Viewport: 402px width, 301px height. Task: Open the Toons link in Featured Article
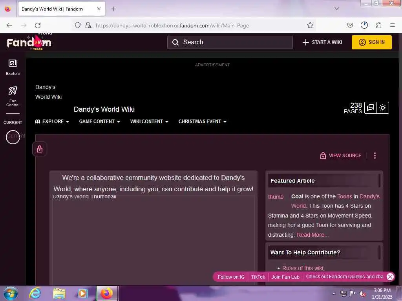(345, 197)
